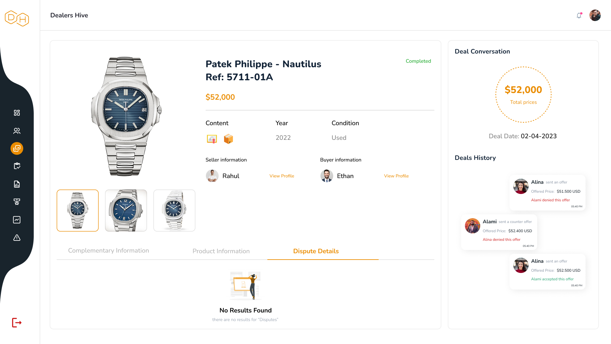Image resolution: width=611 pixels, height=344 pixels.
Task: Click the trophy award sidebar icon
Action: pos(17,202)
